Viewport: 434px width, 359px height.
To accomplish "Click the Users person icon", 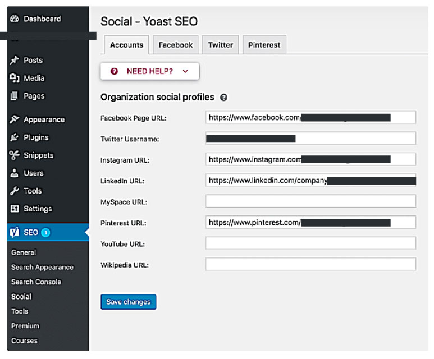I will coord(15,173).
